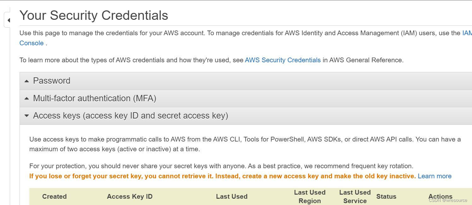Click the Your Security Credentials page heading
Screen dimensions: 472x205
click(94, 15)
